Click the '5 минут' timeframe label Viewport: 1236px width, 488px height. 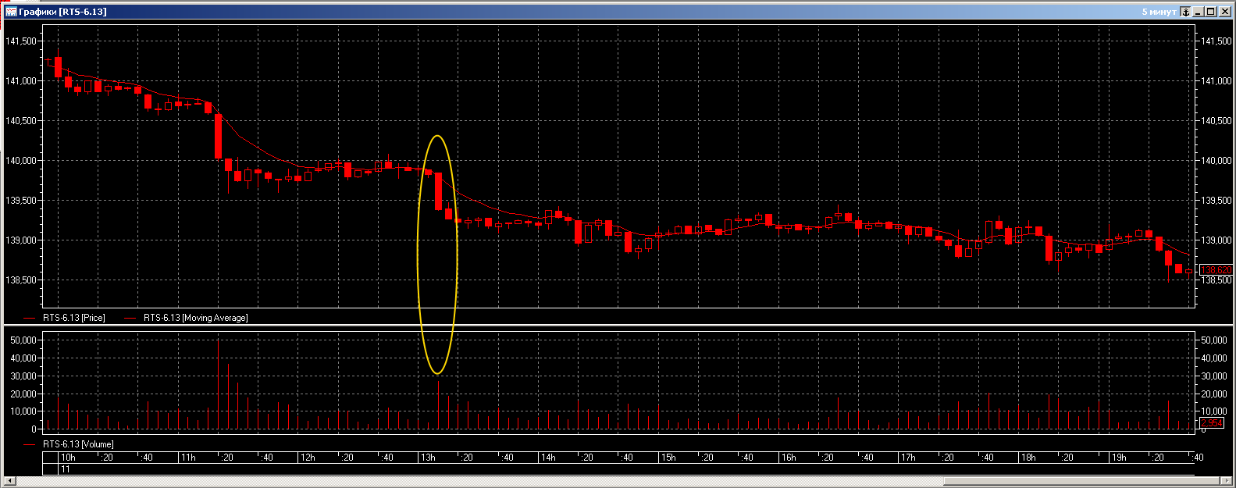(1159, 12)
